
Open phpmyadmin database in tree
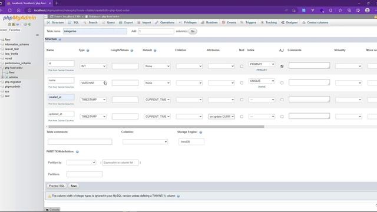12,87
